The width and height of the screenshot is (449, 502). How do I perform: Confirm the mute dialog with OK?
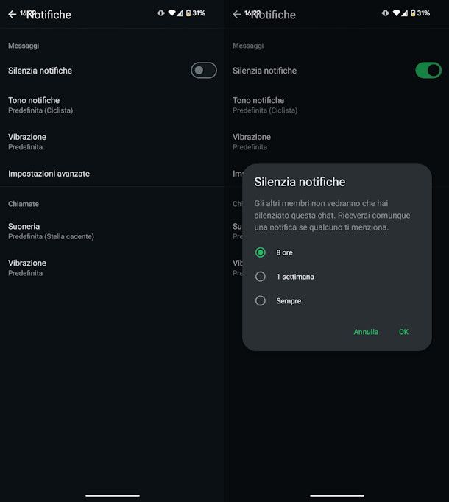pos(403,332)
